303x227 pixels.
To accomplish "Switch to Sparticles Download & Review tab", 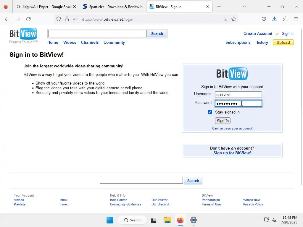I will (x=112, y=7).
